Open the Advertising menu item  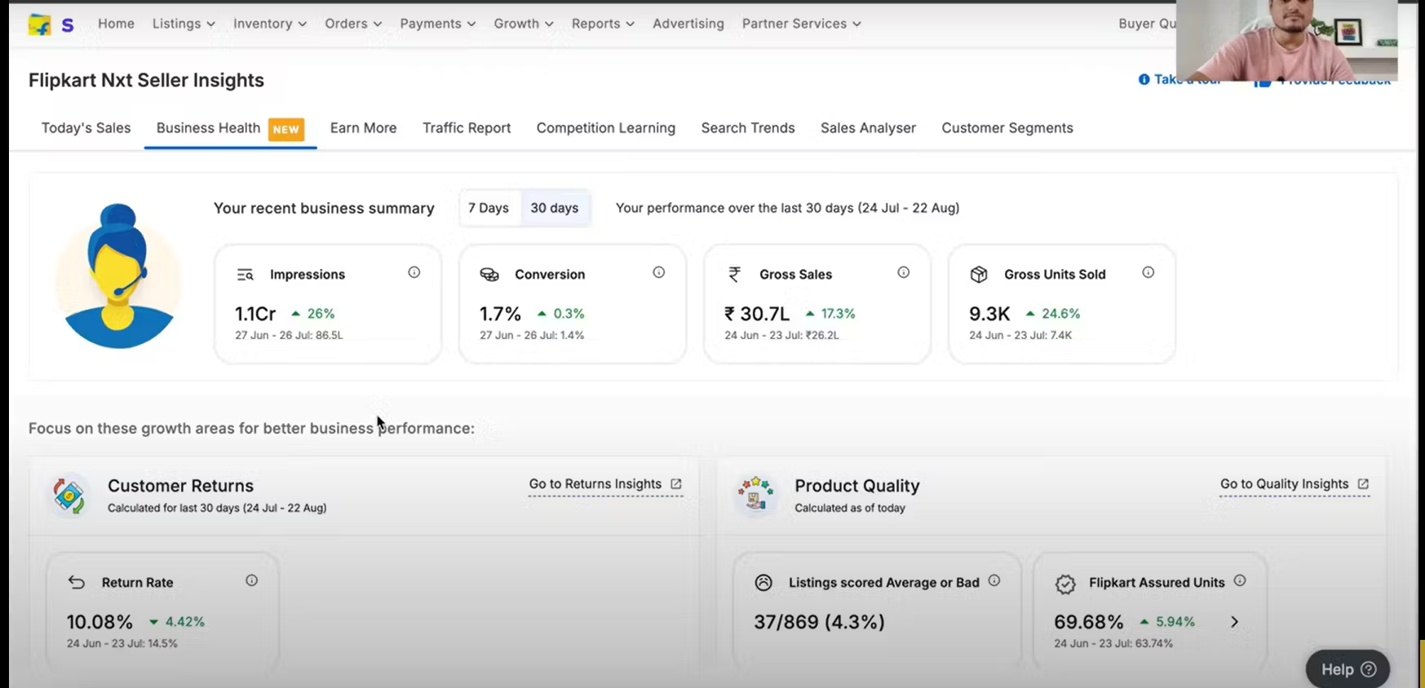pyautogui.click(x=688, y=24)
